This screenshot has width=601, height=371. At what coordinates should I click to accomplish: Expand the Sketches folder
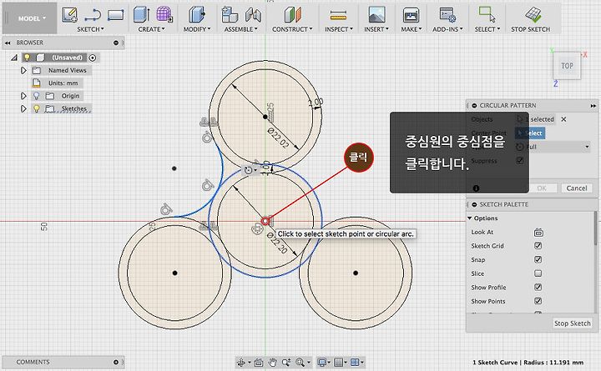(x=23, y=108)
